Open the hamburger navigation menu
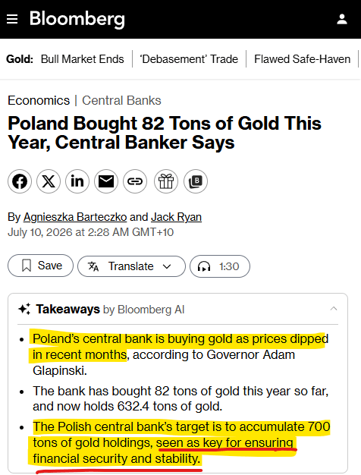This screenshot has width=361, height=475. [x=12, y=19]
